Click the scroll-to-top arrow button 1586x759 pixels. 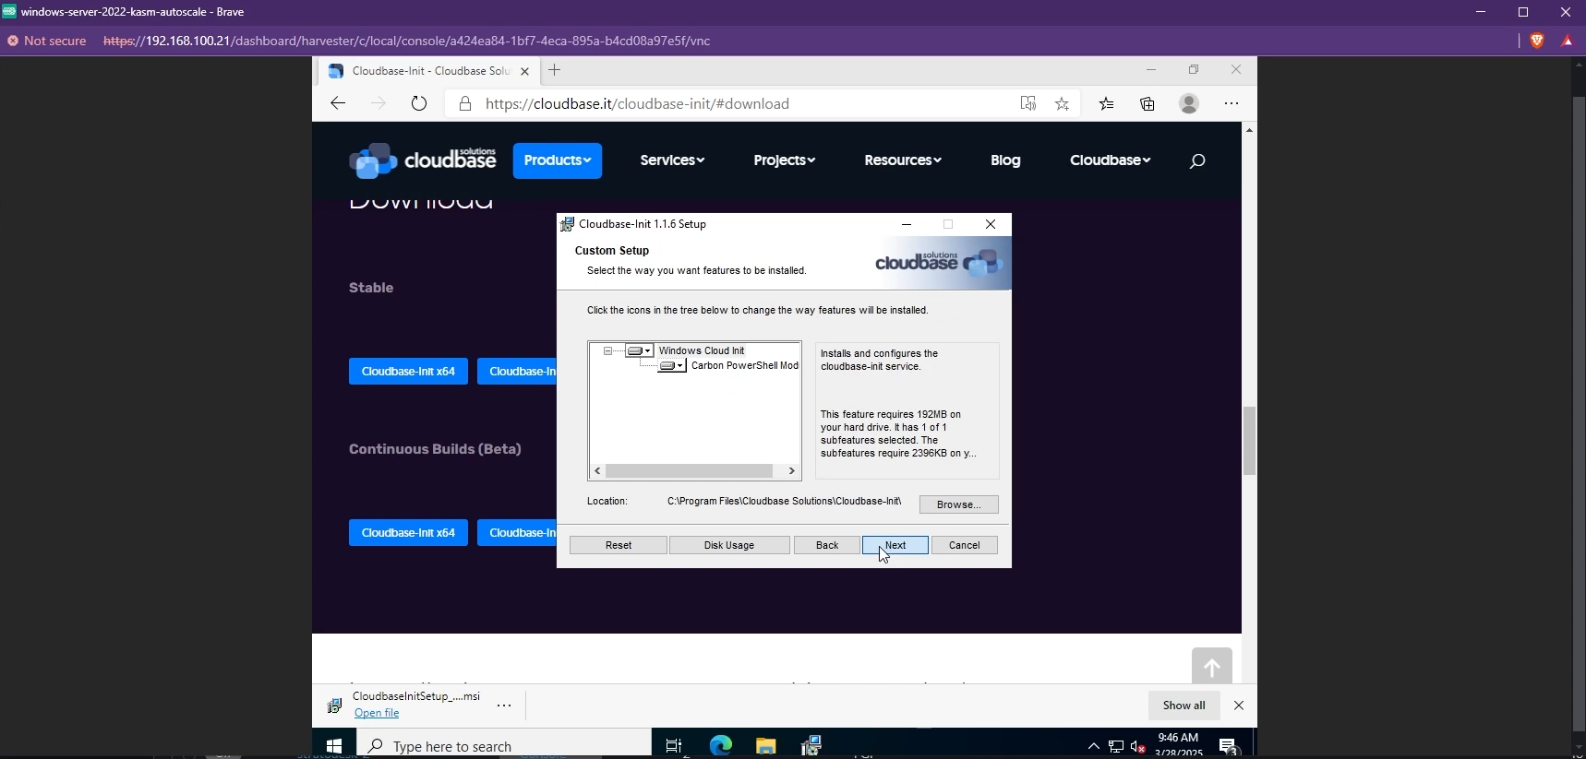coord(1211,667)
